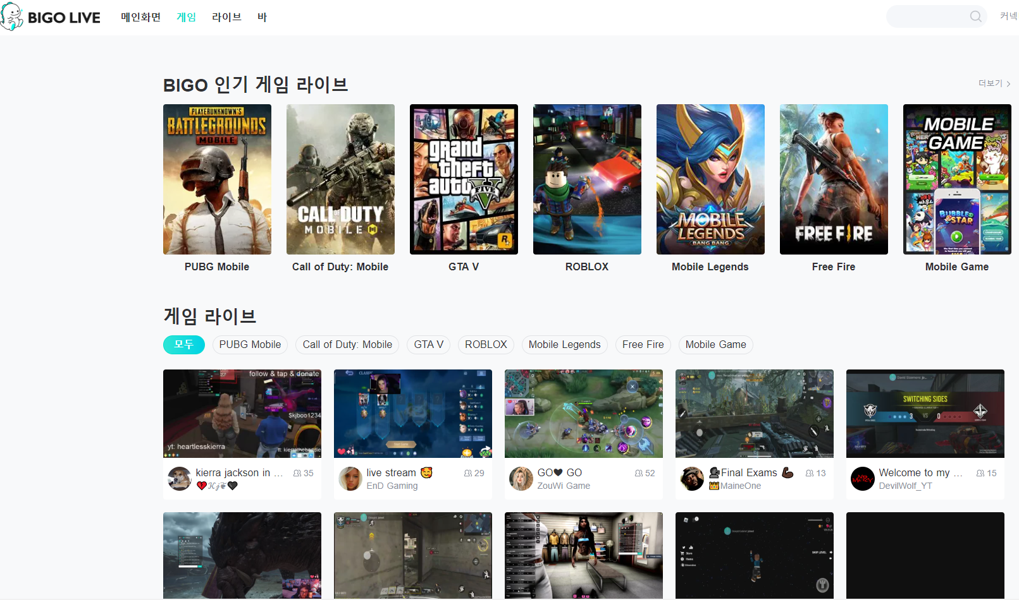This screenshot has width=1019, height=600.
Task: Open MaineOne streamer avatar
Action: (692, 479)
